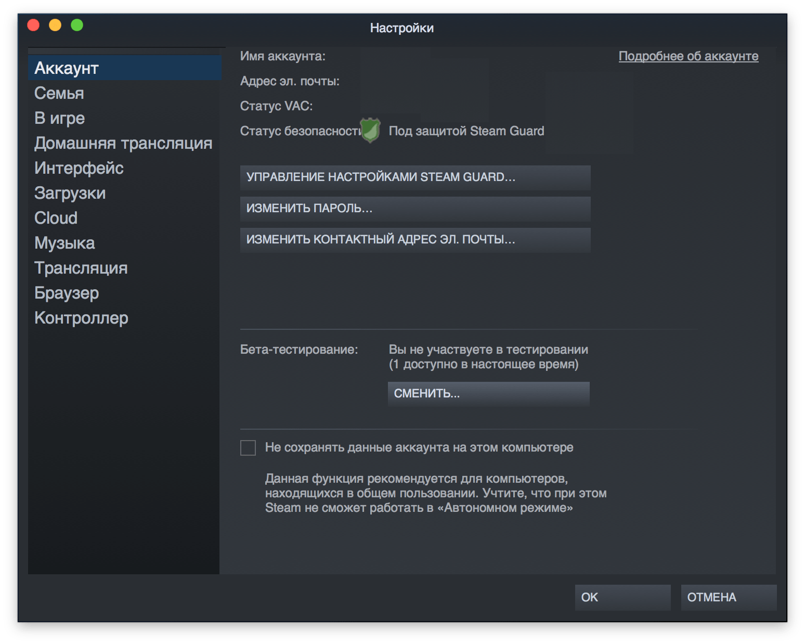Open Домашняя трансляция settings
This screenshot has height=644, width=805.
tap(125, 143)
